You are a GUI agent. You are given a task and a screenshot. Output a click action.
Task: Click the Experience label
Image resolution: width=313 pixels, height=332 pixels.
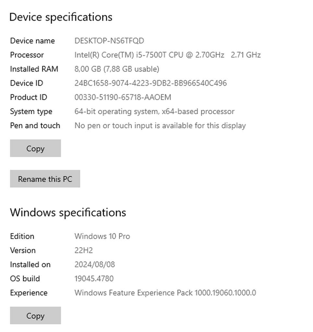[x=29, y=293]
